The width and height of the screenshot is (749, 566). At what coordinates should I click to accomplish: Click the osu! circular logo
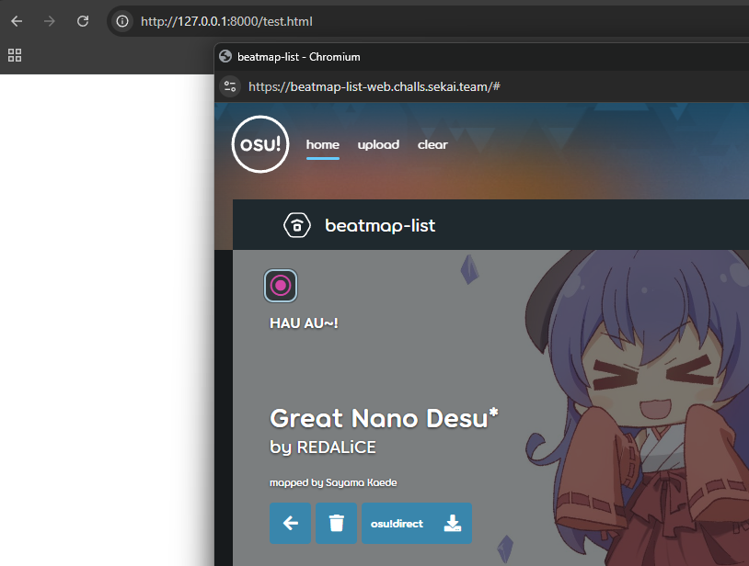(260, 145)
